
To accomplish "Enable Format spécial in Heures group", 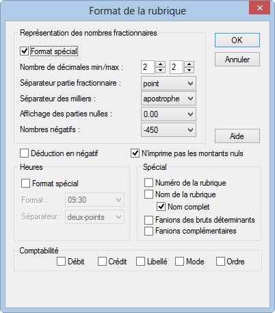I will click(25, 184).
